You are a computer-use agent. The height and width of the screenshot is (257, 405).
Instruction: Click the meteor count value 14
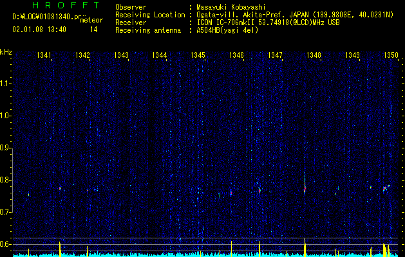[x=94, y=30]
